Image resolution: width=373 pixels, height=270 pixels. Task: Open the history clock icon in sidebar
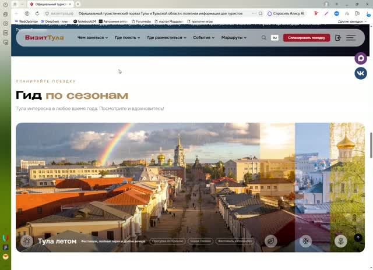coord(5,5)
